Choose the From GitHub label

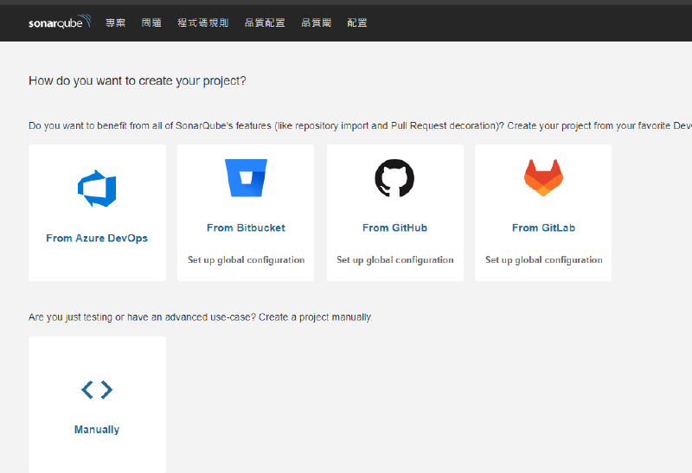(x=394, y=228)
